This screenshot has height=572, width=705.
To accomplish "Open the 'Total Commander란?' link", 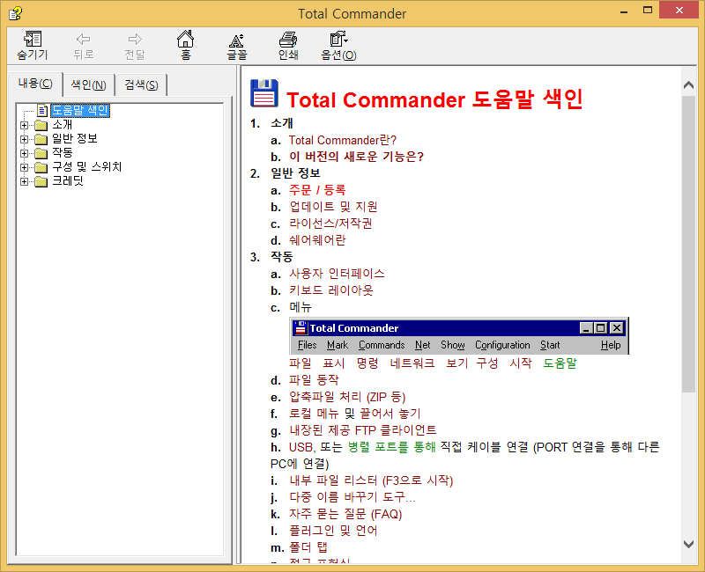I will coord(343,140).
